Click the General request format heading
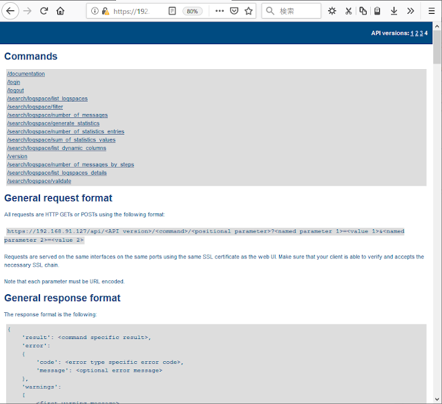Screen dimensions: 442x404 [x=58, y=198]
